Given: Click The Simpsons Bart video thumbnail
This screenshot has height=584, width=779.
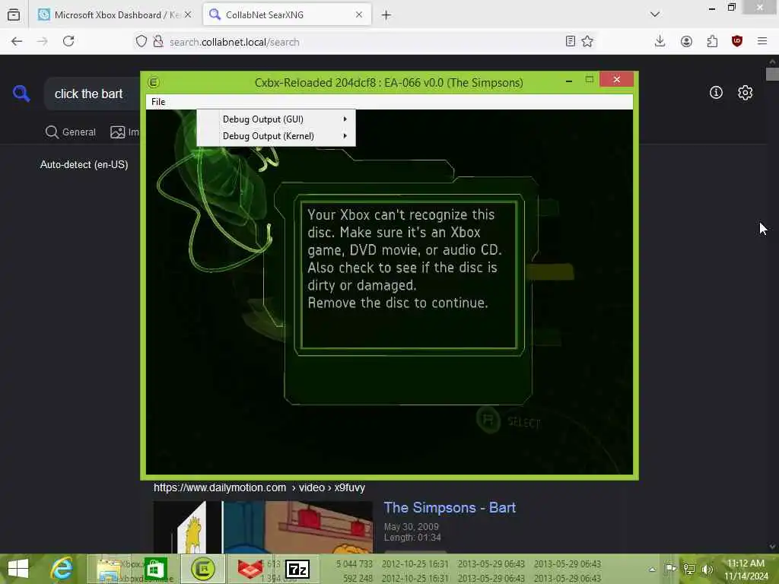Looking at the screenshot, I should [262, 528].
